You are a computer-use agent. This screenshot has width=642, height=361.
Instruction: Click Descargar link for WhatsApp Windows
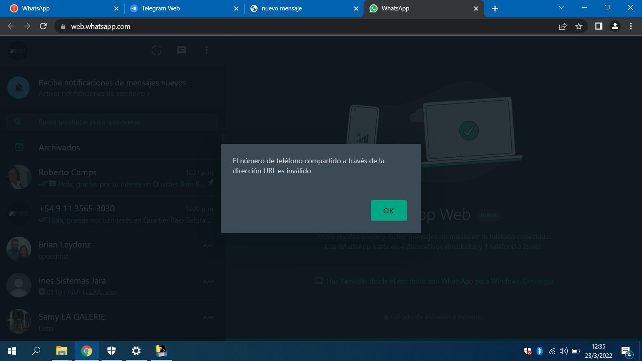point(538,281)
